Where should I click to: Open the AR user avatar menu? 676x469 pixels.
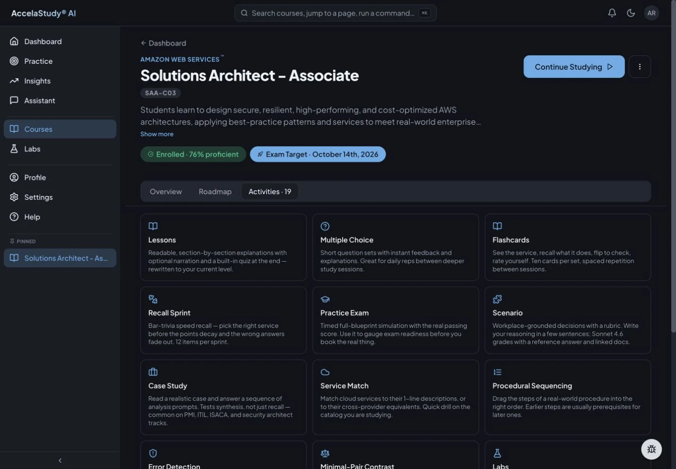click(x=651, y=13)
